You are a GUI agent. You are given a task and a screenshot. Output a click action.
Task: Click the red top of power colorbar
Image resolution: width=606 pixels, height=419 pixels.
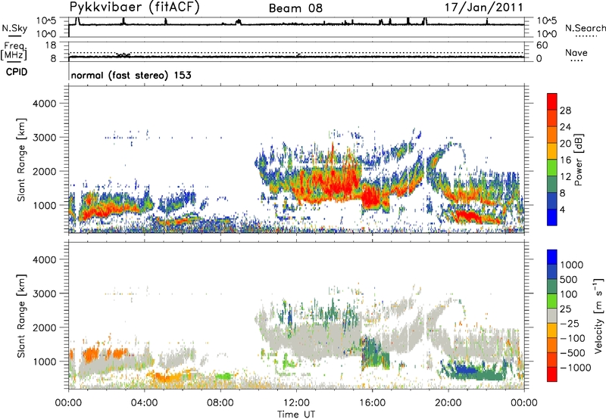(x=552, y=101)
